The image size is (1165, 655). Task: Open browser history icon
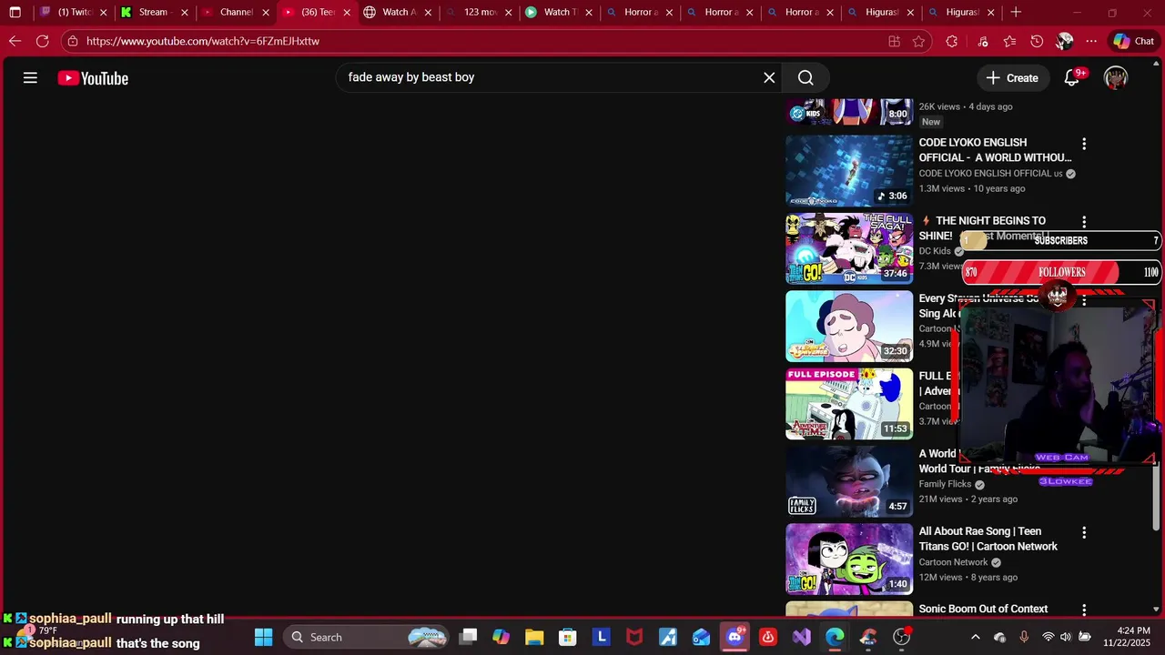1037,41
